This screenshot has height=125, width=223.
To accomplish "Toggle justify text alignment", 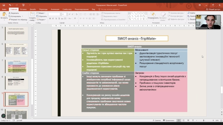I will 90,18.
